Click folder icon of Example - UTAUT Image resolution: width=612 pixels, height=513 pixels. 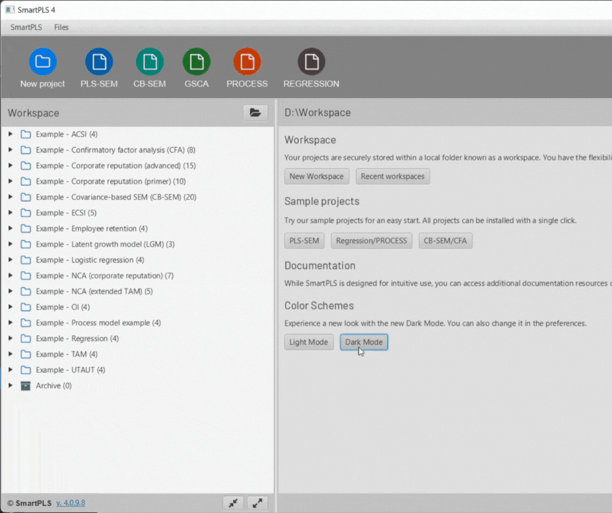point(26,370)
